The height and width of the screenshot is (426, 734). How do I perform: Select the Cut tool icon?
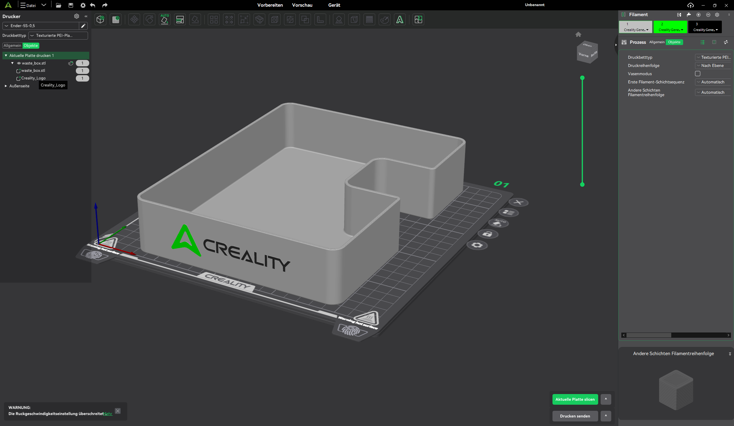[x=290, y=20]
